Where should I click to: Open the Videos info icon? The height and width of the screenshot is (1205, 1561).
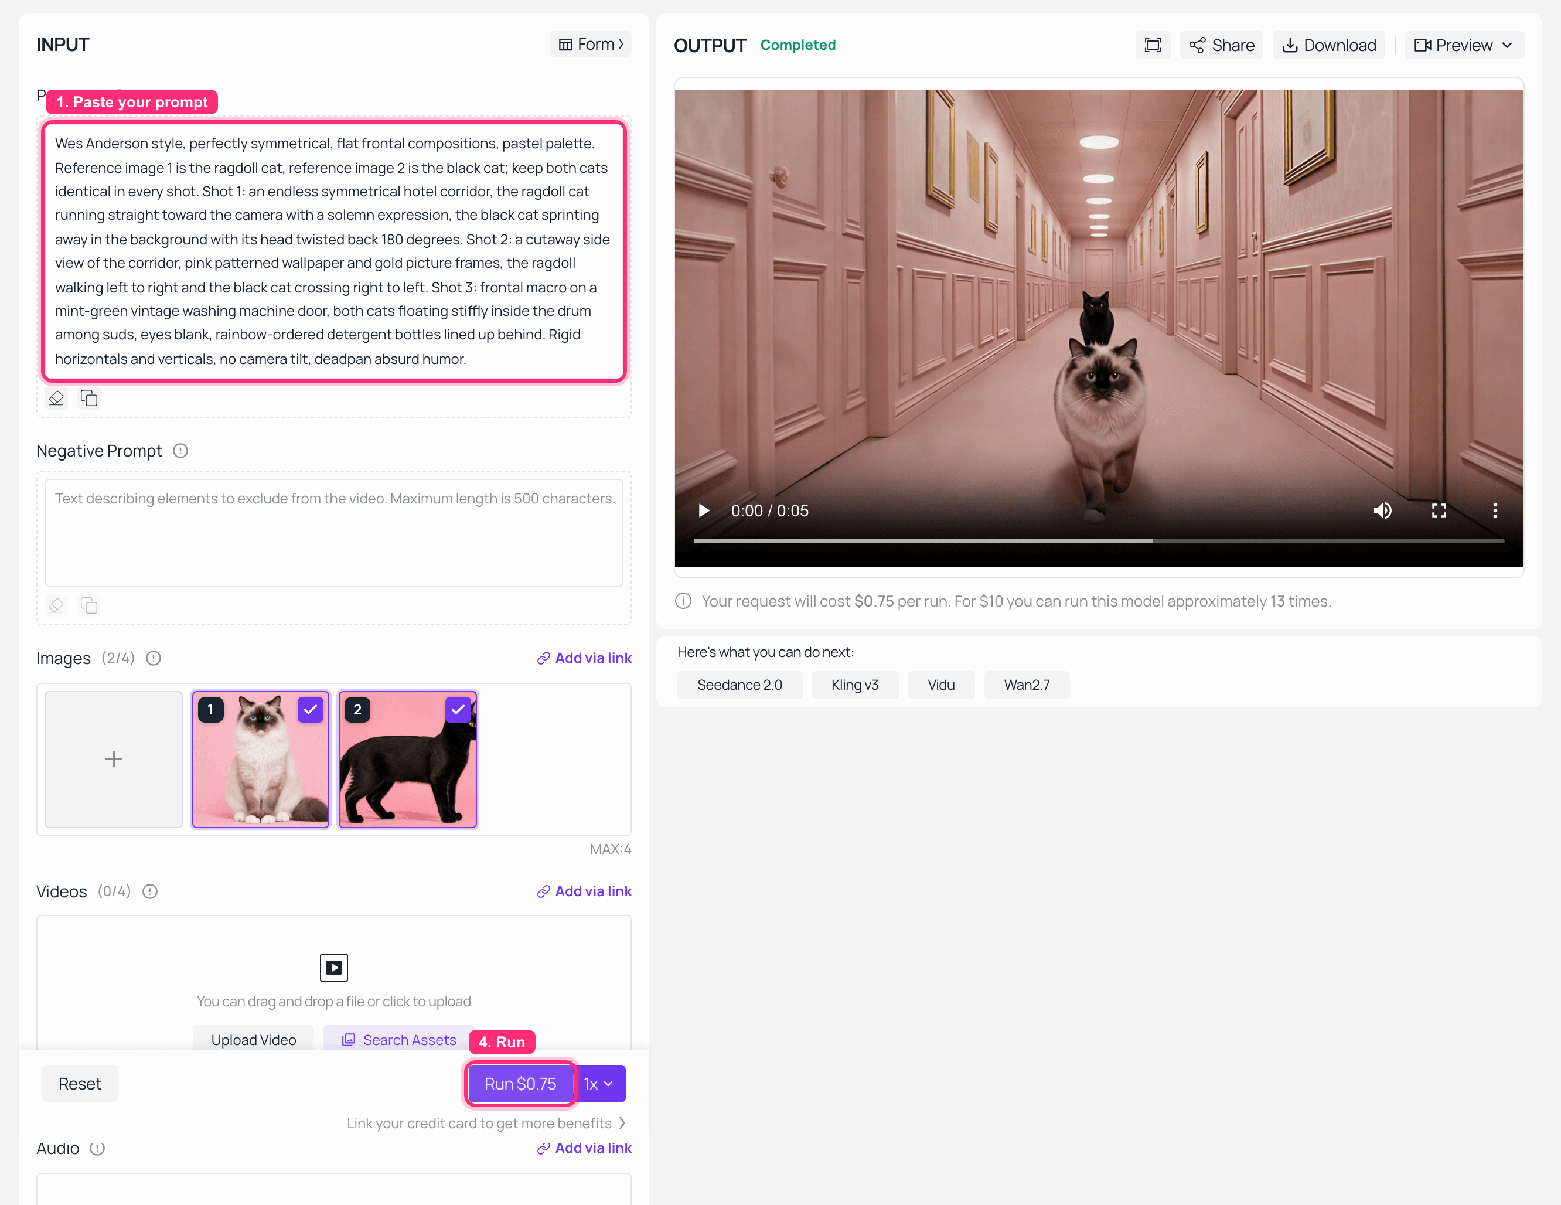click(x=150, y=891)
